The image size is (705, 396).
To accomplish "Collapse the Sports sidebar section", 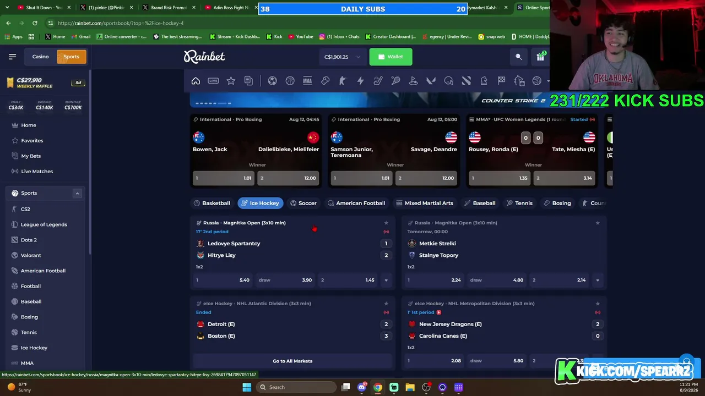I will point(77,193).
